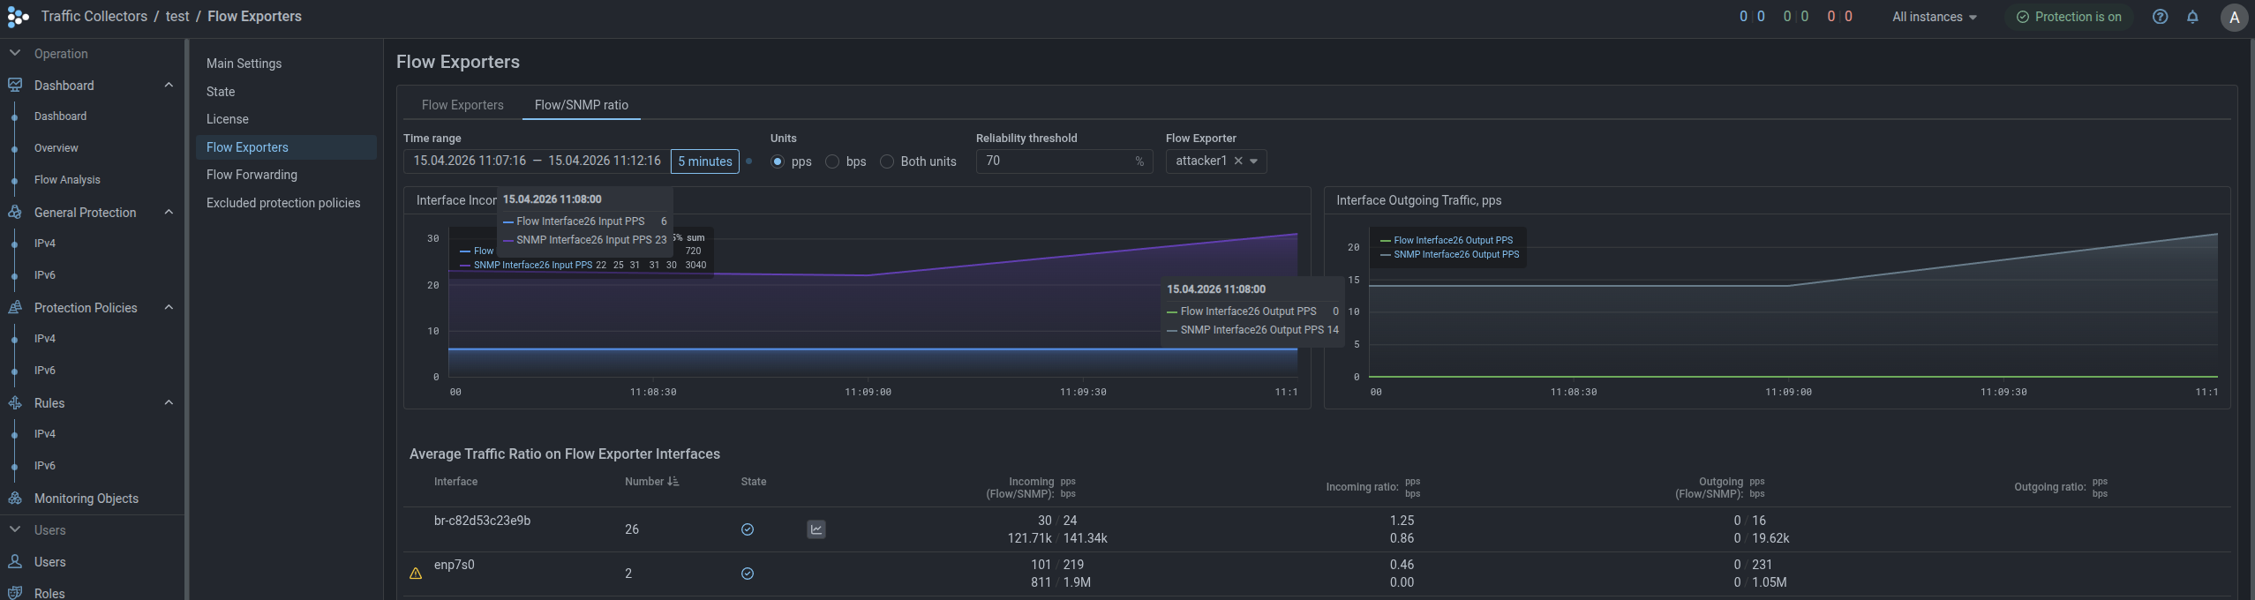2255x600 pixels.
Task: Open chart for br-c82d53c23e9b interface
Action: (x=816, y=529)
